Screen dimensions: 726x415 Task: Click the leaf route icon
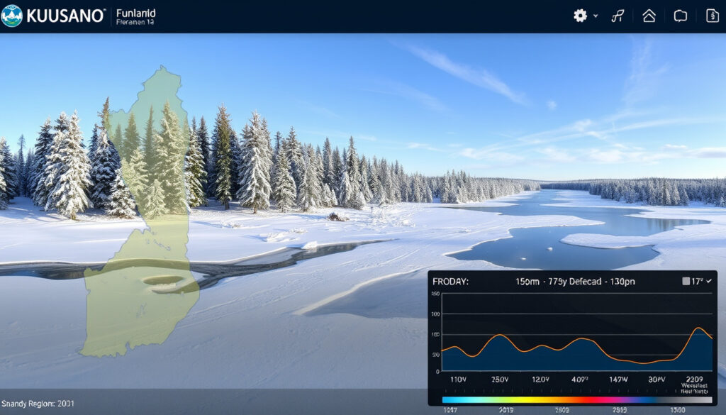[x=618, y=16]
